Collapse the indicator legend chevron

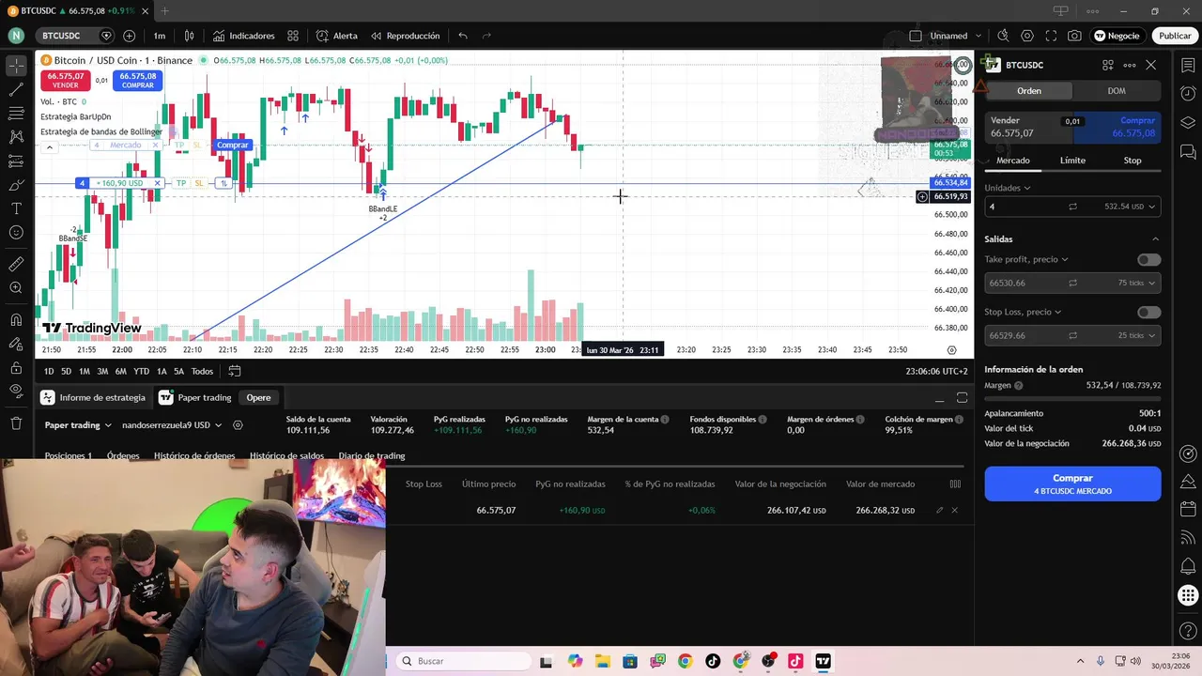click(x=49, y=147)
